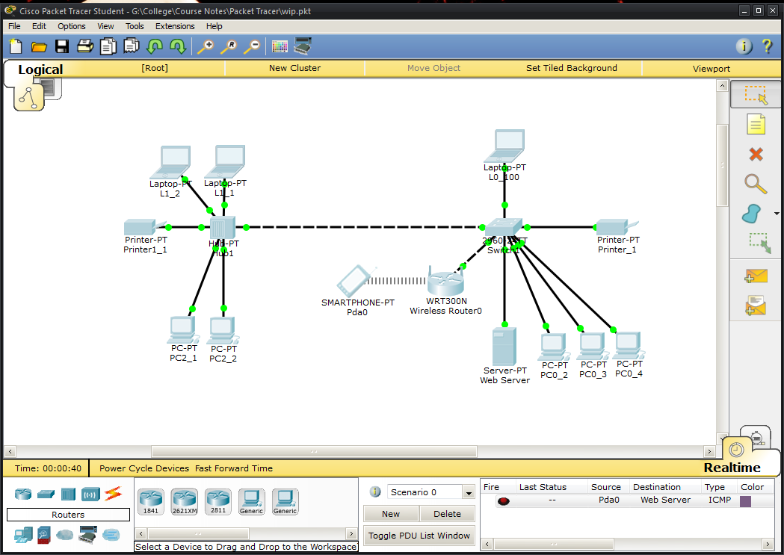Save the network with the floppy disk icon
The height and width of the screenshot is (555, 784).
[62, 46]
